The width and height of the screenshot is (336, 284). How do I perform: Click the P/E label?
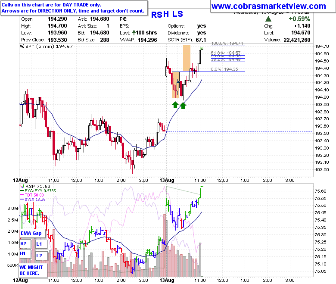tap(124, 19)
